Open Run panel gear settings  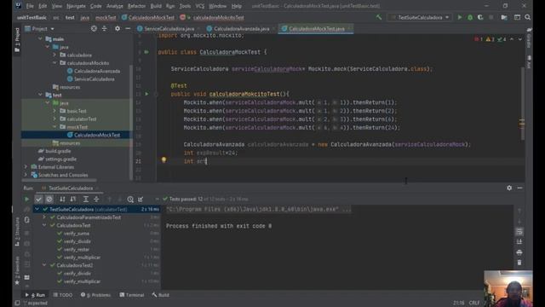[509, 188]
